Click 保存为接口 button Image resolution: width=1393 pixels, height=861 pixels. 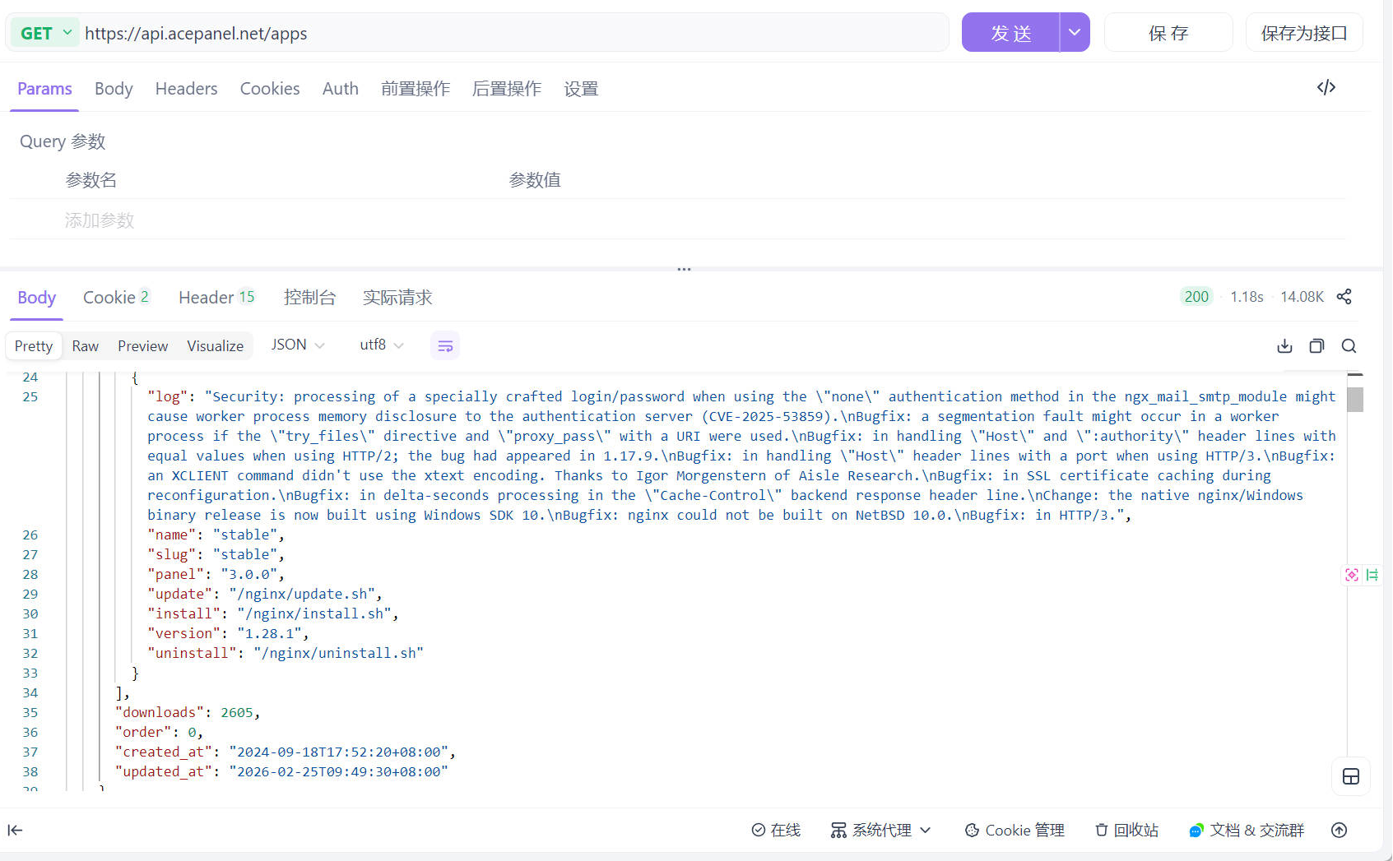pyautogui.click(x=1304, y=33)
